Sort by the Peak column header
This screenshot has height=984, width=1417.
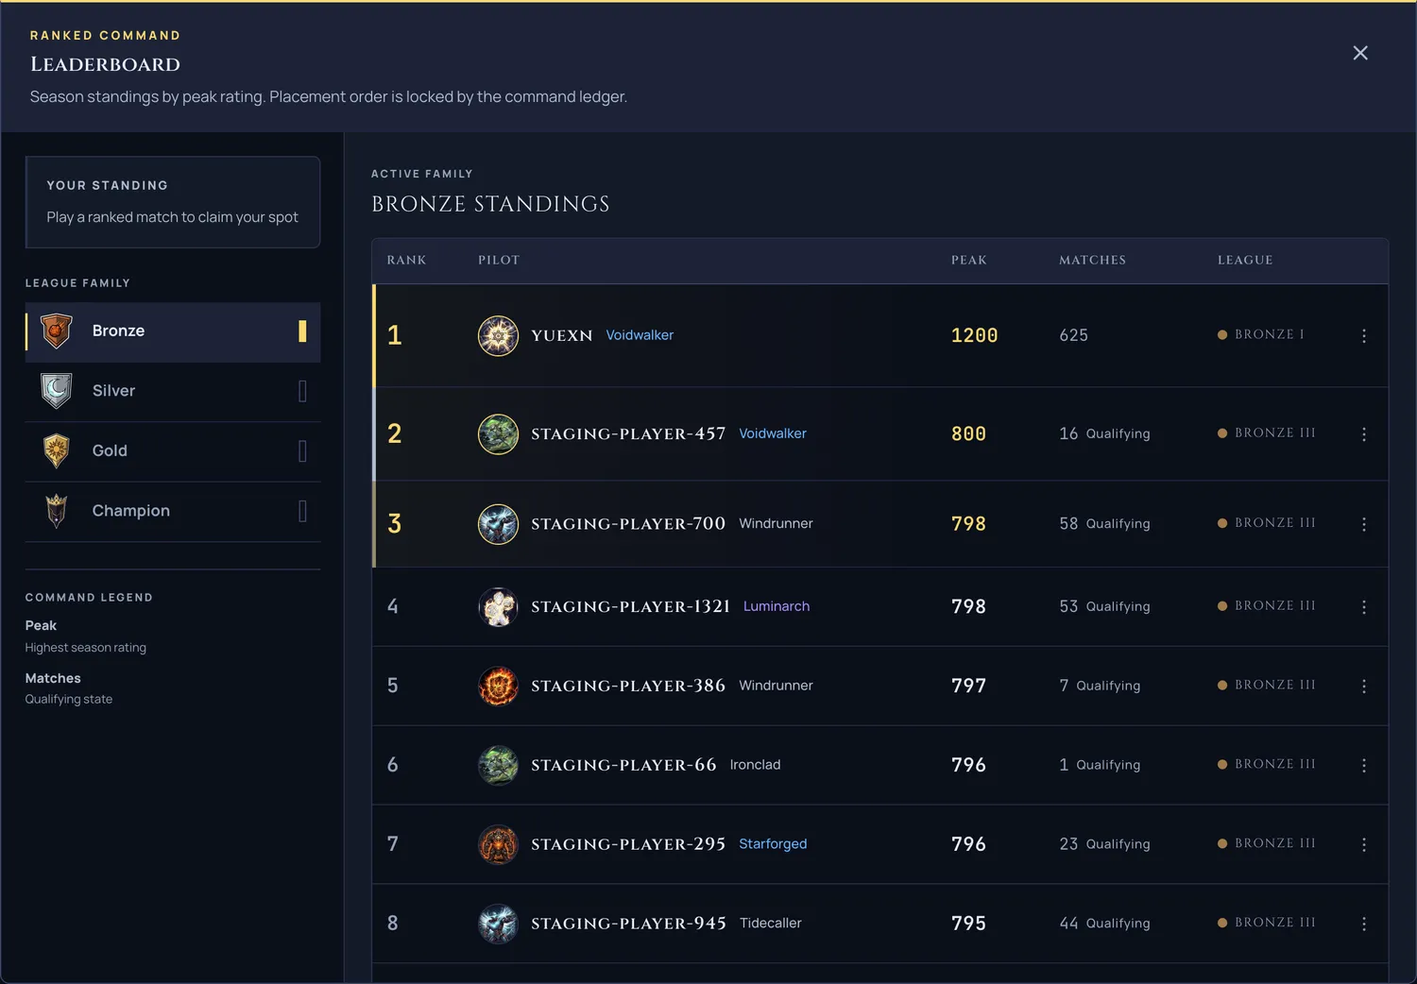[x=969, y=260]
